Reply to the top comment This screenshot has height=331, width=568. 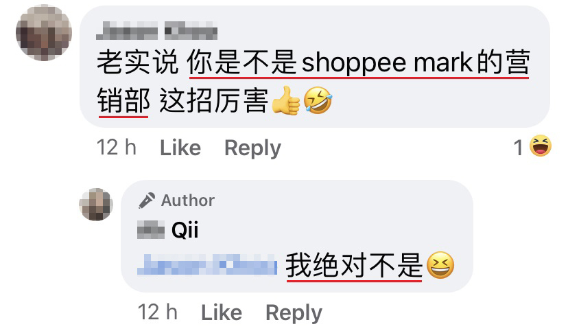click(x=253, y=148)
